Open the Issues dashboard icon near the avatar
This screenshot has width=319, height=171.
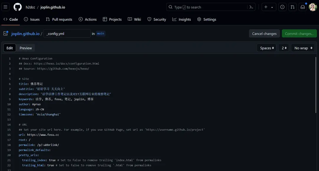click(x=282, y=7)
